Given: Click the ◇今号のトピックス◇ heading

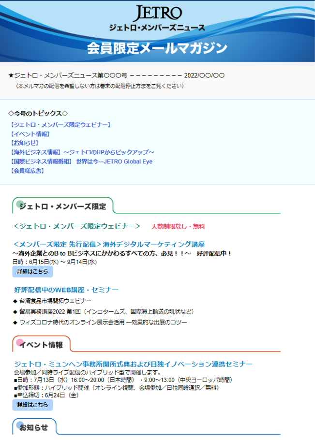Looking at the screenshot, I should click(38, 113).
